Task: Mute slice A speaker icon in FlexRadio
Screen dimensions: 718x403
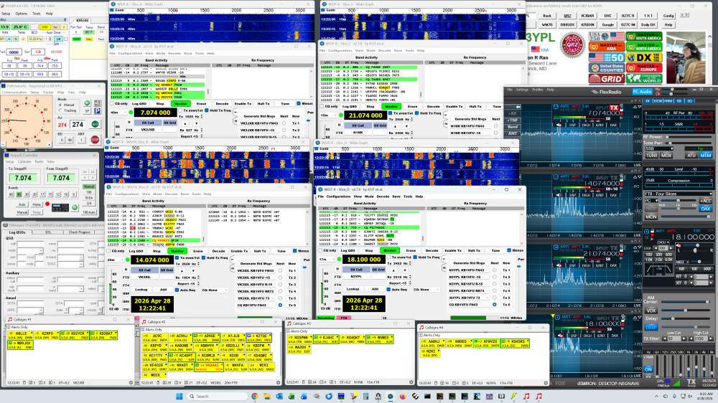Action: [x=559, y=125]
